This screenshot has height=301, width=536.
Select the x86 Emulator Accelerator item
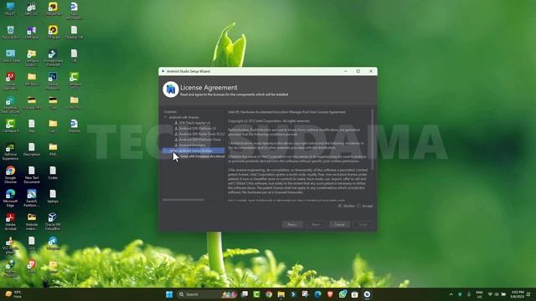(202, 156)
